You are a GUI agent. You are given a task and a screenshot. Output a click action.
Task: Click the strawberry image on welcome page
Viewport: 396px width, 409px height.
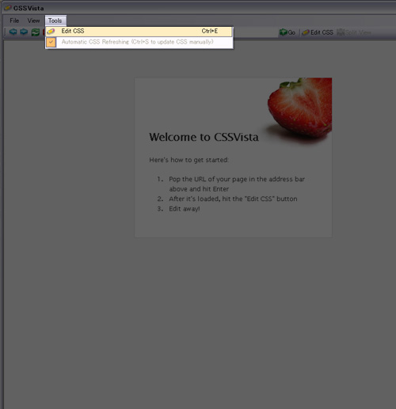click(x=299, y=109)
